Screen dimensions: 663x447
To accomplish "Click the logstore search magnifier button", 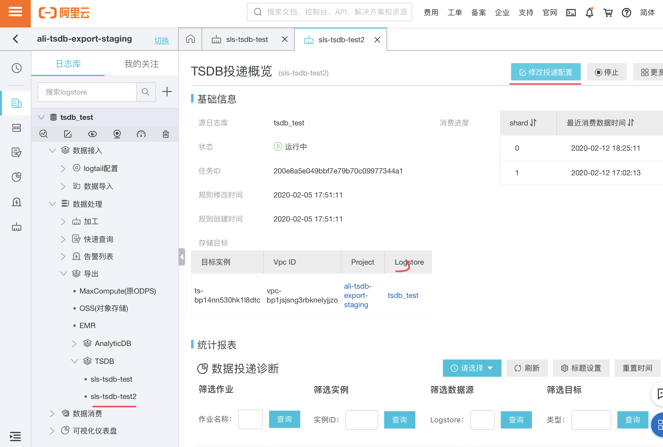I will 145,92.
